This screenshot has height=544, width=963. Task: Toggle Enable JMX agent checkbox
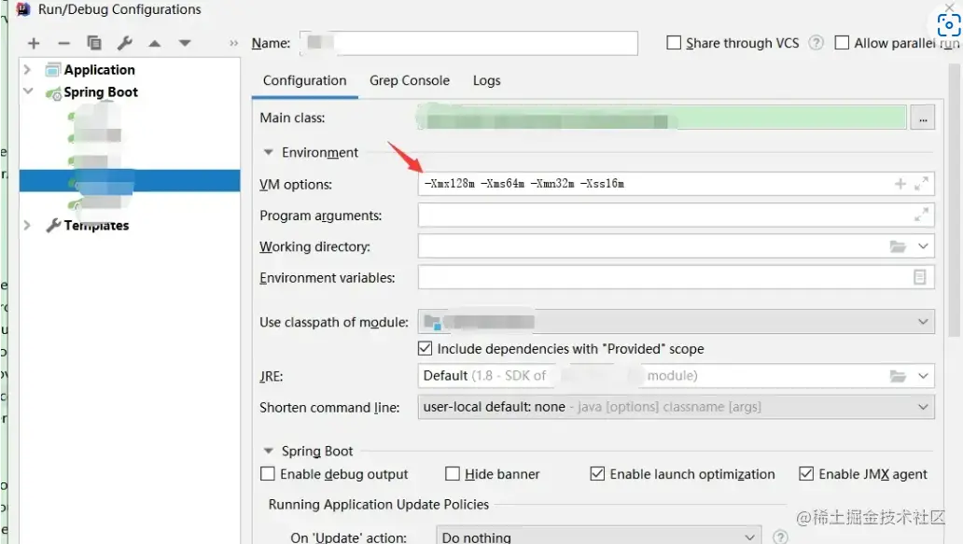(x=806, y=474)
